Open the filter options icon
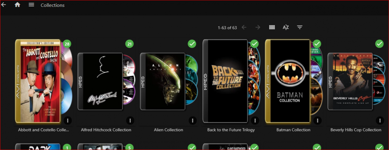The width and height of the screenshot is (389, 150). (300, 27)
